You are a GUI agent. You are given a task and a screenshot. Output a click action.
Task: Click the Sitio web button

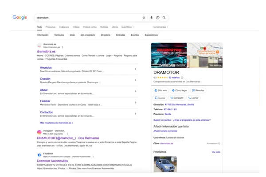pyautogui.click(x=160, y=90)
